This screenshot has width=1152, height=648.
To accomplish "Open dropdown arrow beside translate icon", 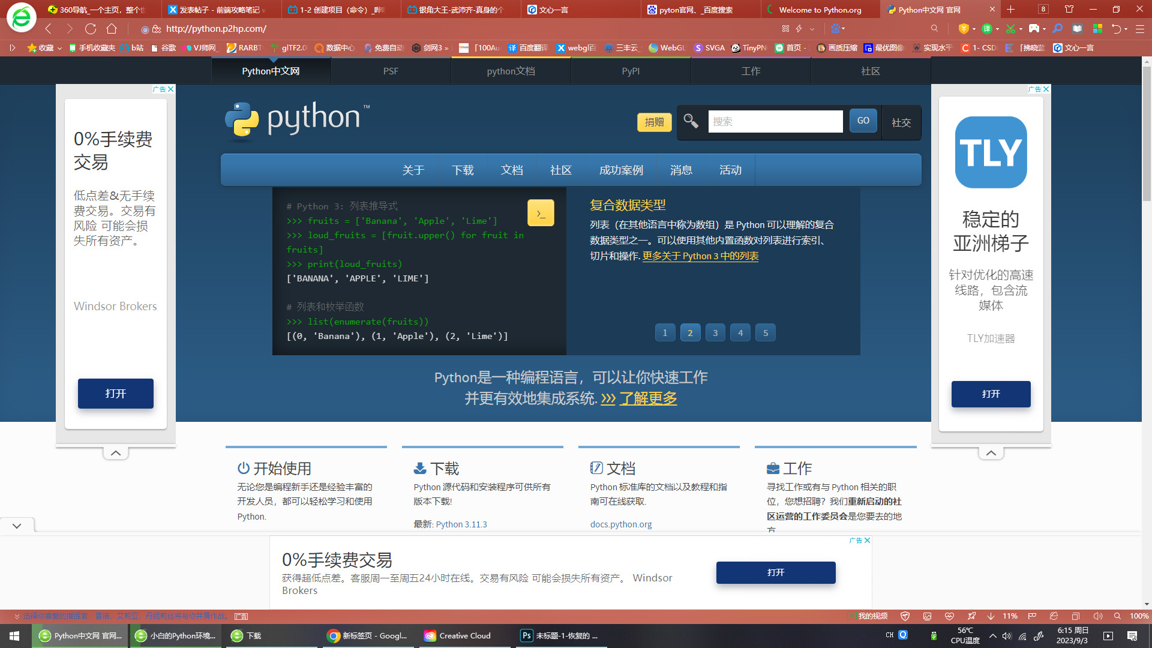I will 997,28.
